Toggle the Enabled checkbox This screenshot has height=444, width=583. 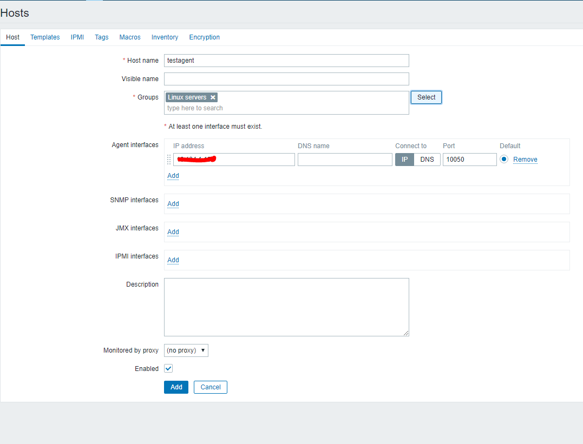[x=168, y=369]
